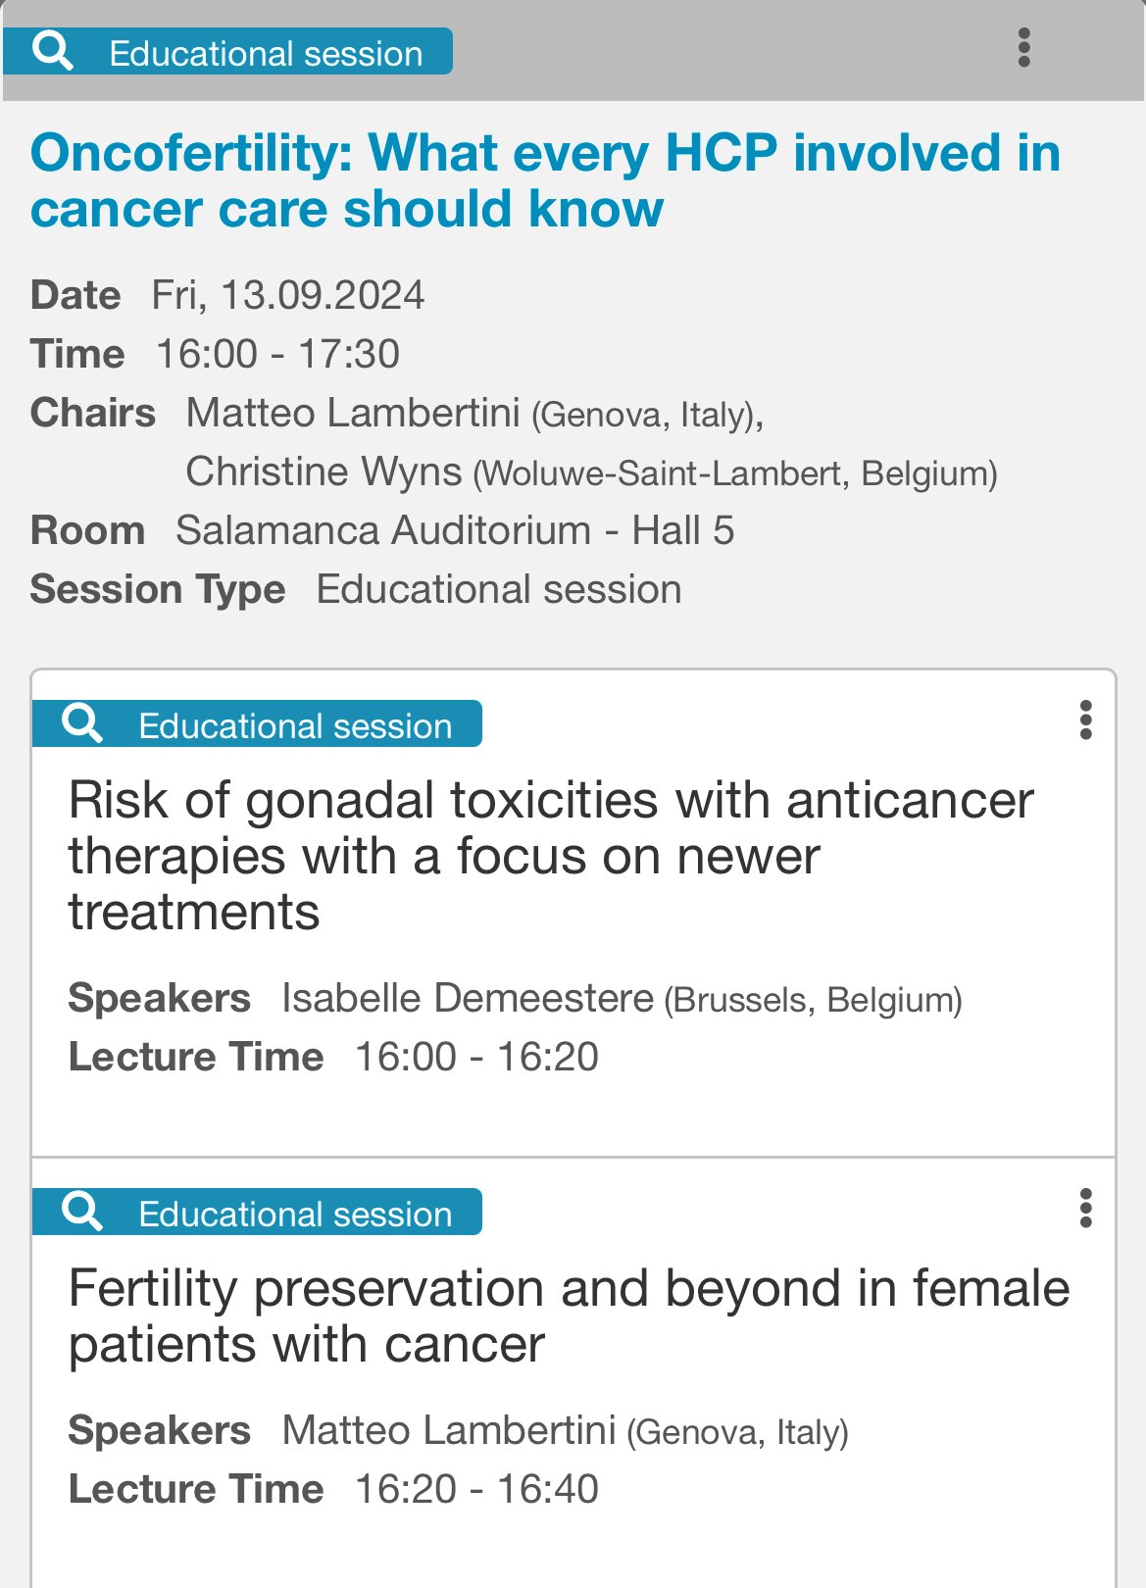Open the Oncofertility session title
The image size is (1146, 1588).
pyautogui.click(x=545, y=181)
